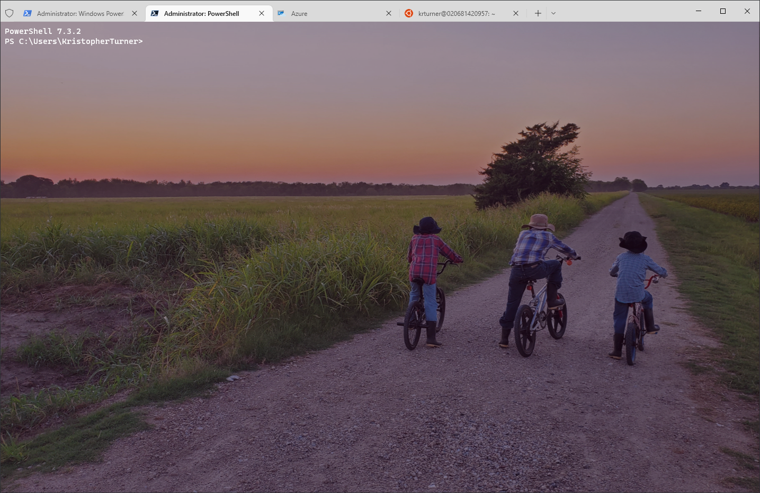The height and width of the screenshot is (493, 760).
Task: Click the Azure Cloud Shell tab icon
Action: (x=281, y=13)
